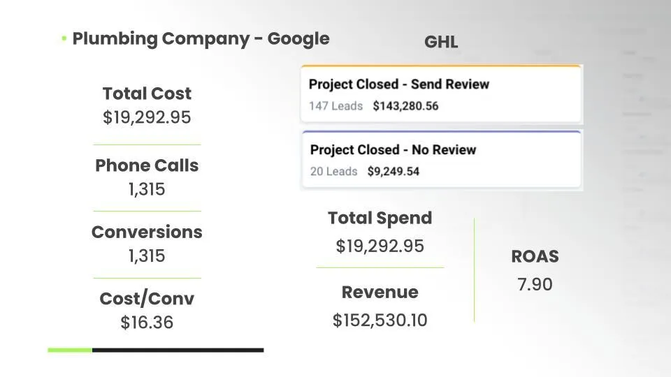Click the 7.90 ROAS value
Viewport: 671px width, 377px height.
click(535, 284)
